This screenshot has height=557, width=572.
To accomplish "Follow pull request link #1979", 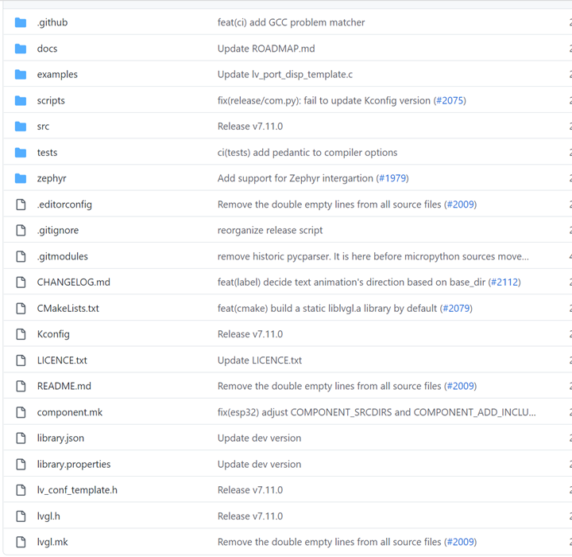I will 392,178.
